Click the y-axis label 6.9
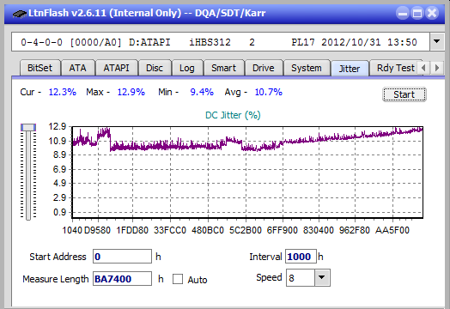Image resolution: width=450 pixels, height=309 pixels. tap(59, 169)
